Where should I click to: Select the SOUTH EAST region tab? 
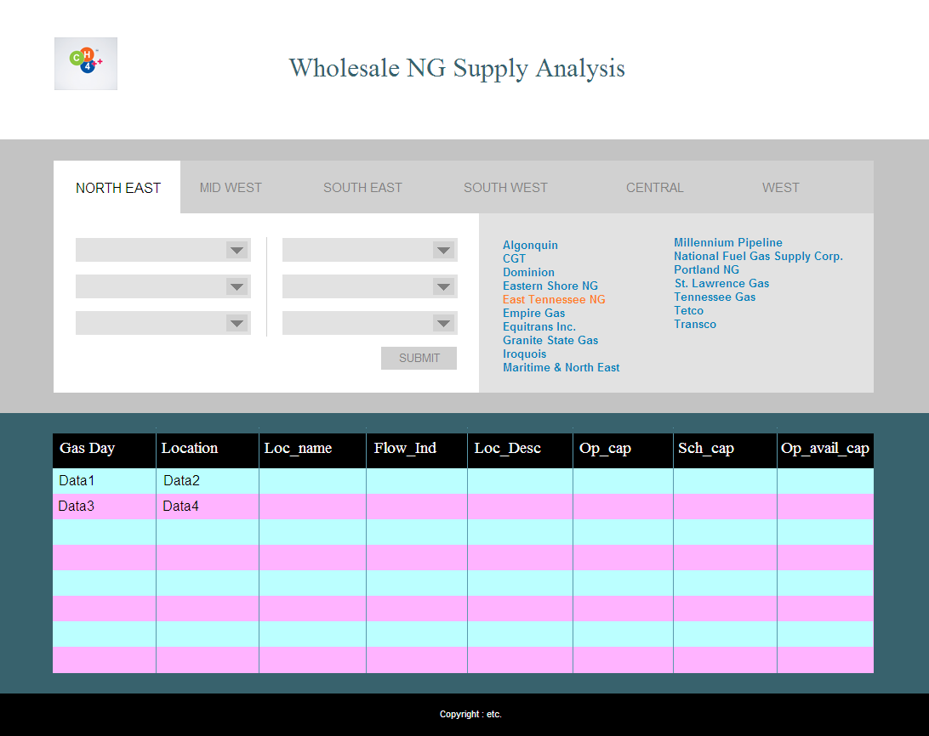tap(362, 188)
